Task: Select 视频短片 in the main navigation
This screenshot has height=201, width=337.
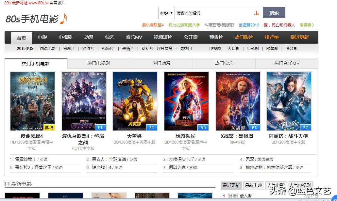Action: click(163, 37)
